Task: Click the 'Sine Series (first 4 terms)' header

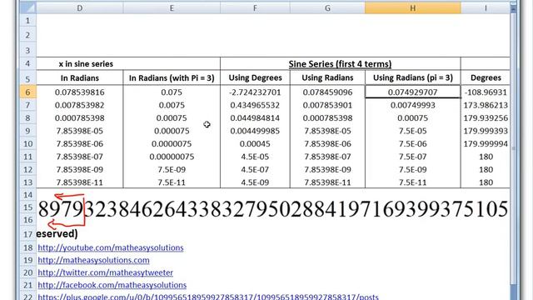Action: click(x=341, y=63)
